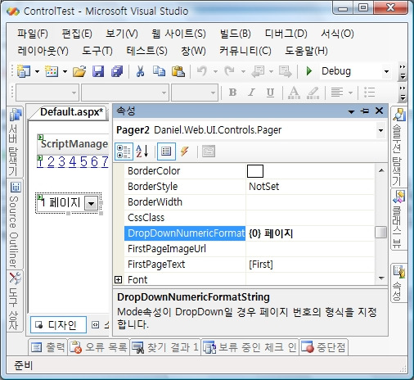Open the 편집(E) menu
414x380 pixels.
point(77,34)
